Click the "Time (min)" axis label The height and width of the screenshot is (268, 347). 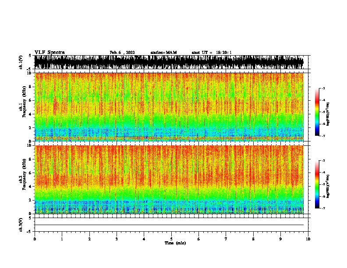(175, 243)
